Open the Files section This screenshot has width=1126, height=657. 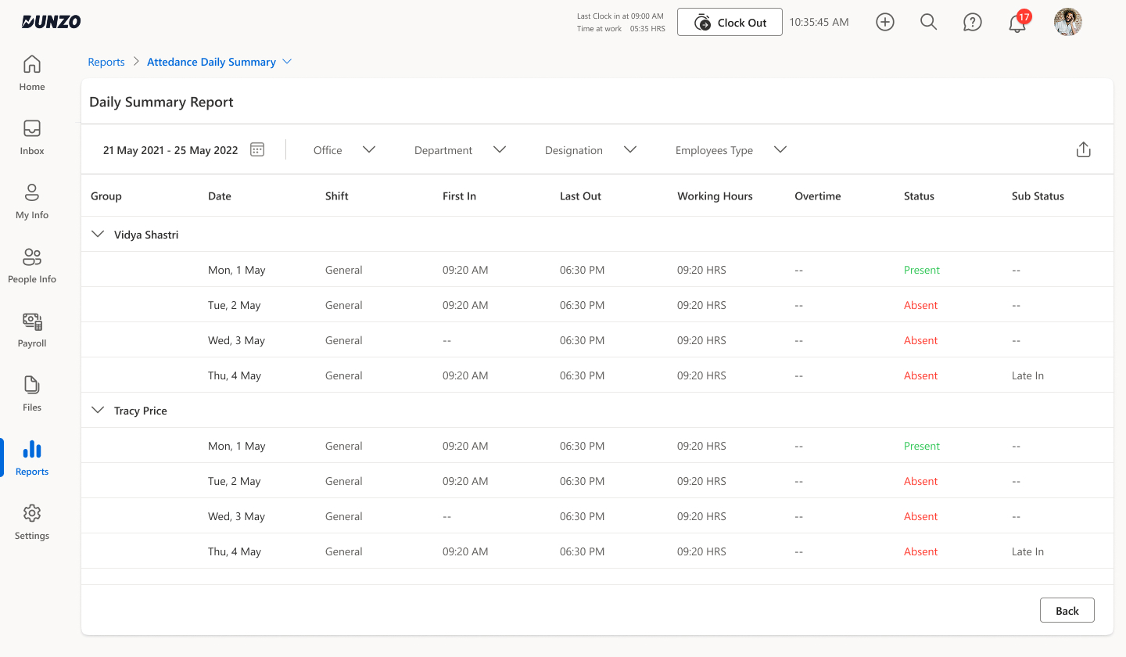click(x=31, y=393)
